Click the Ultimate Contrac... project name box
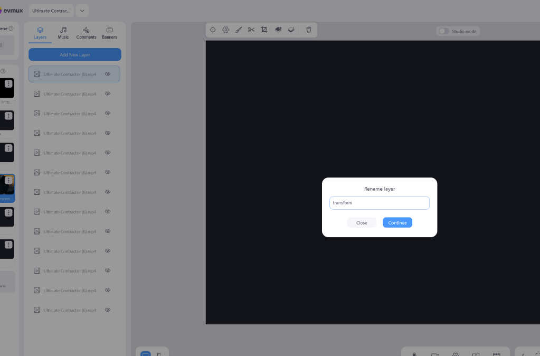This screenshot has width=540, height=356. coord(51,11)
